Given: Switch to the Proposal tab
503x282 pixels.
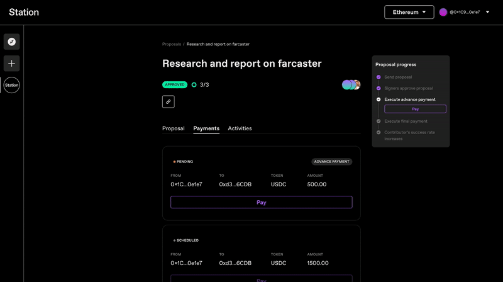Looking at the screenshot, I should (174, 128).
